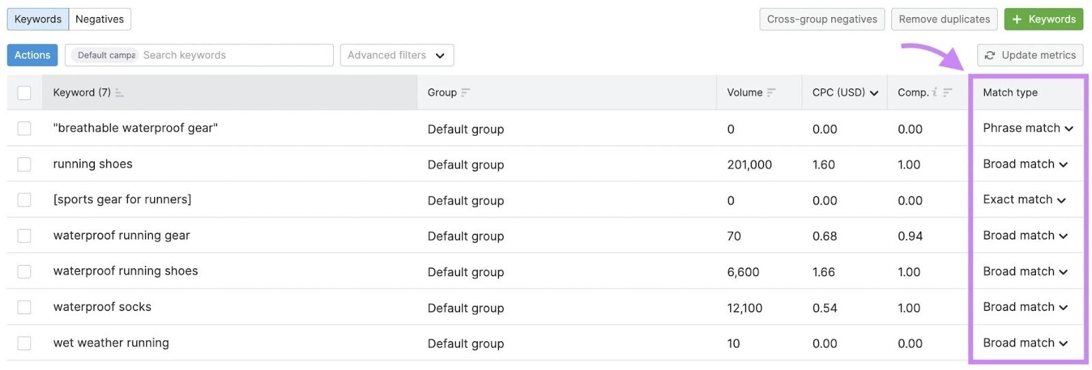
Task: Select the wet weather running keyword text
Action: [x=111, y=343]
